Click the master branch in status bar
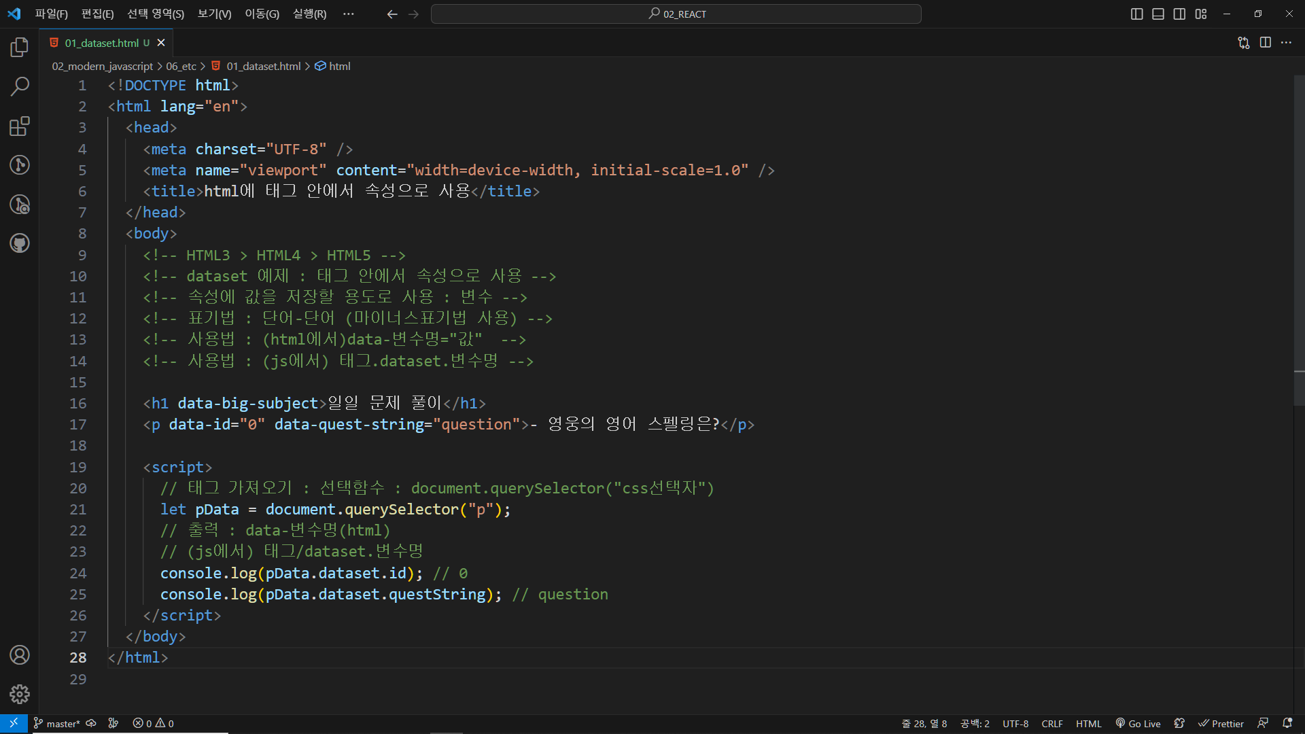Image resolution: width=1305 pixels, height=734 pixels. point(57,724)
